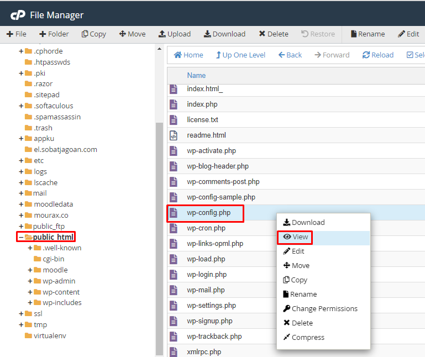Click the wp-config.php file icon
Viewport: 425px width, 357px height.
(x=174, y=213)
